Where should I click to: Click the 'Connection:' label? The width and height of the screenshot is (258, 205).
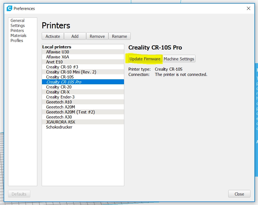139,75
